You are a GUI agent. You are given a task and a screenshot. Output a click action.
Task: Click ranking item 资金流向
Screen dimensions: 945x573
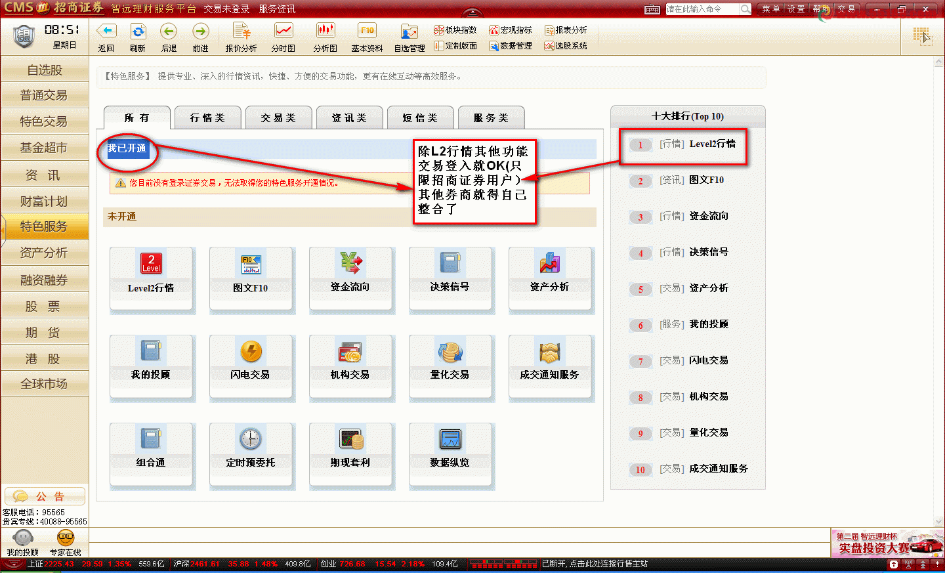click(709, 216)
